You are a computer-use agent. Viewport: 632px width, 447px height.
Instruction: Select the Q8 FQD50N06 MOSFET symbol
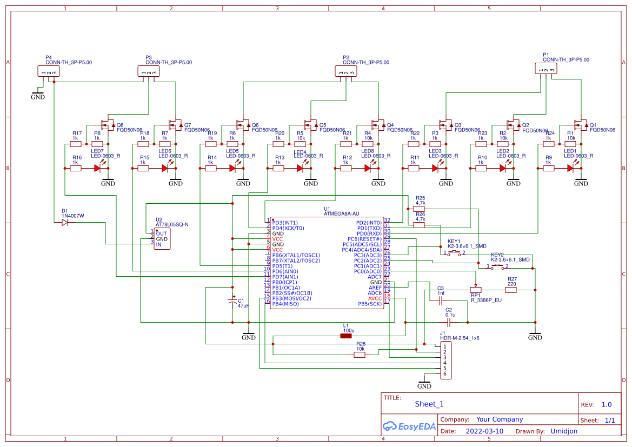pyautogui.click(x=107, y=125)
